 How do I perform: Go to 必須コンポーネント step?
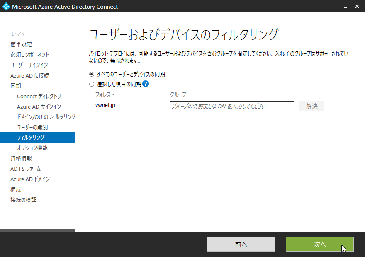30,55
